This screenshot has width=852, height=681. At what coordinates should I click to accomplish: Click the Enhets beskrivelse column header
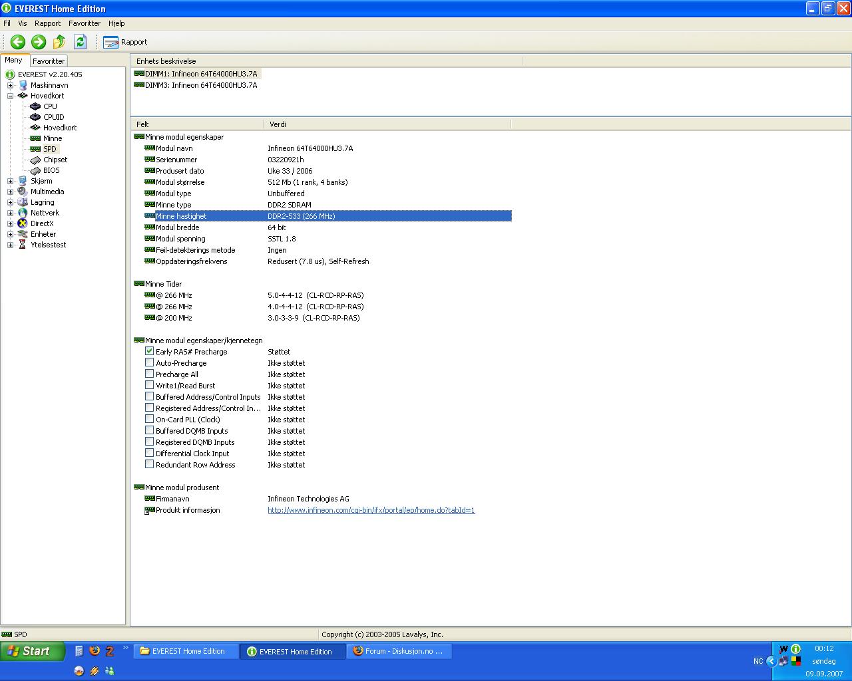[x=326, y=61]
